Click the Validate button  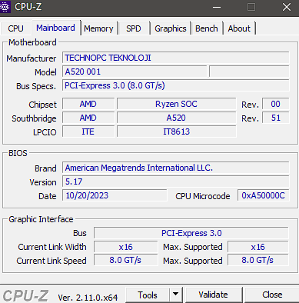click(214, 295)
